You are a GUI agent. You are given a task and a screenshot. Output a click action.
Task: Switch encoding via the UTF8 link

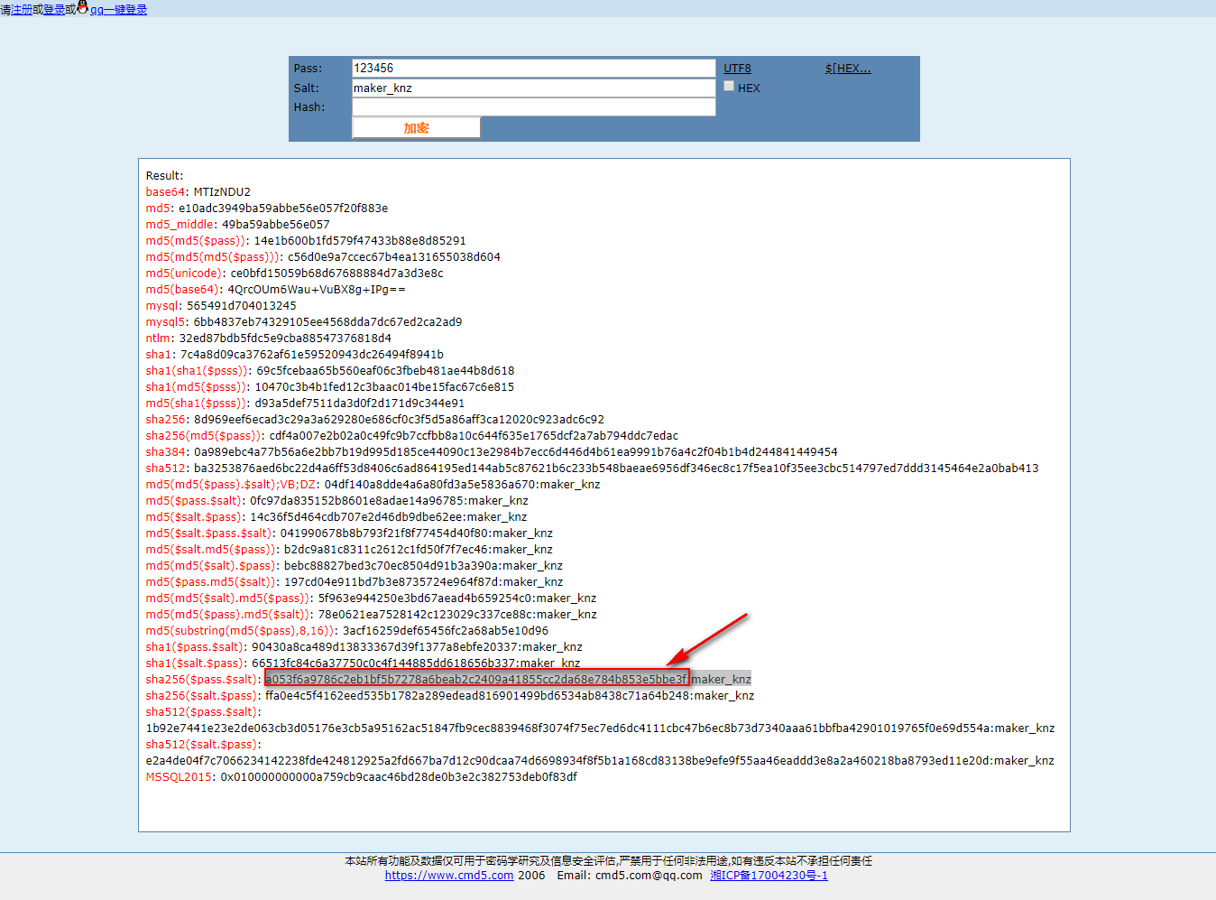[737, 68]
